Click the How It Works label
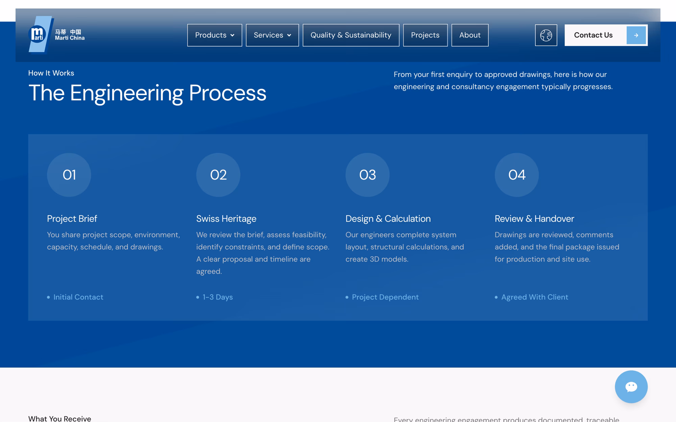 coord(51,73)
